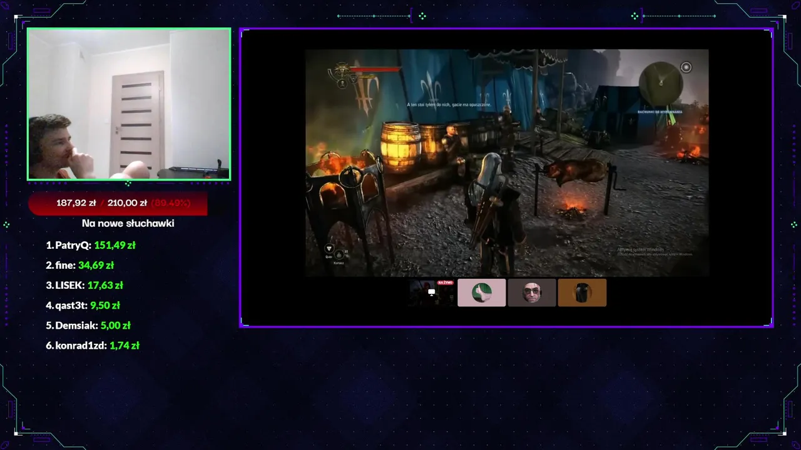Click the donor row "4.qast3t: 9,50 zł"
This screenshot has width=801, height=450.
83,306
